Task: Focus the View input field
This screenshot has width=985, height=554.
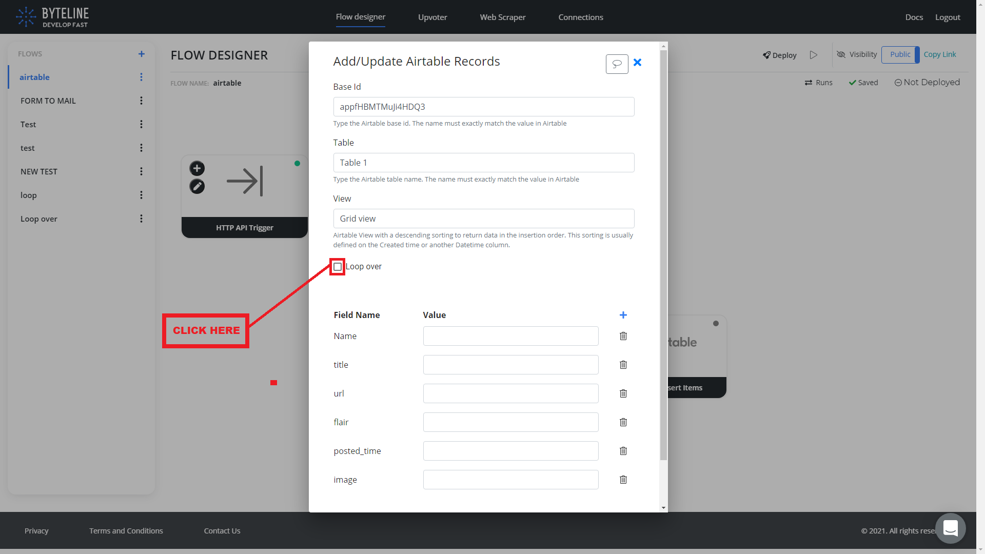Action: click(484, 219)
